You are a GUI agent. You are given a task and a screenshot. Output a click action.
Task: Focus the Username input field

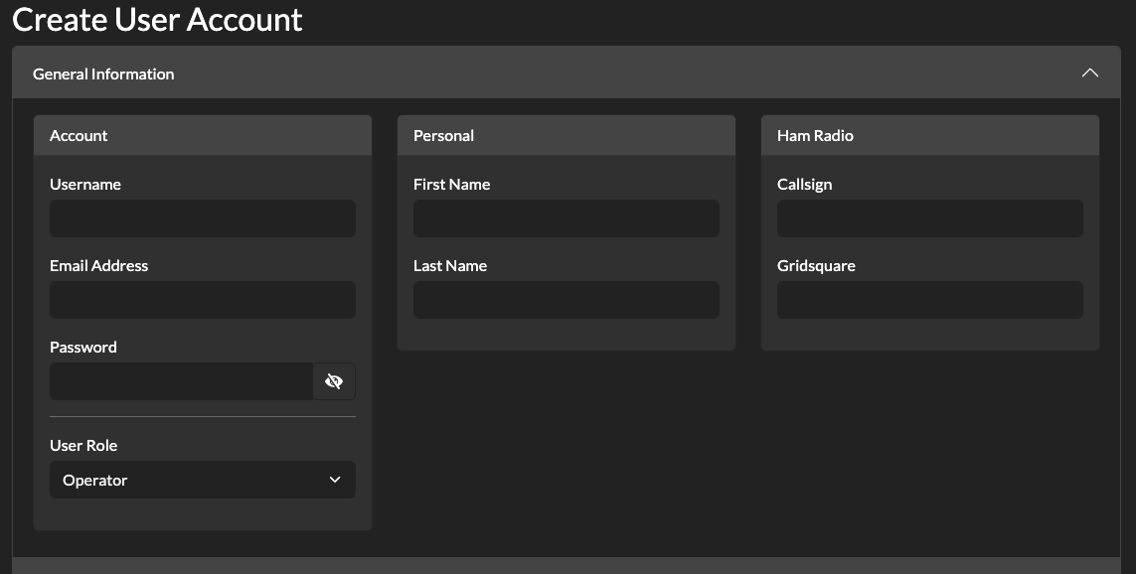pos(203,218)
